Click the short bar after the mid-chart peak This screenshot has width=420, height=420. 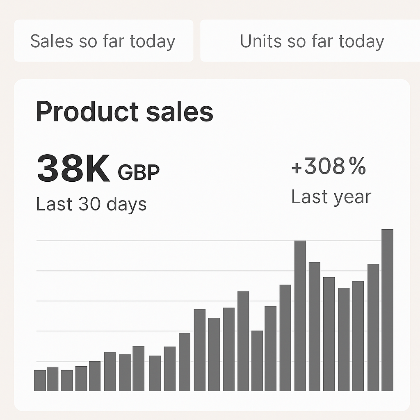pyautogui.click(x=257, y=361)
